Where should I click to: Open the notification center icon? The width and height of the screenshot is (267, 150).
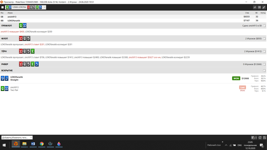(x=262, y=145)
